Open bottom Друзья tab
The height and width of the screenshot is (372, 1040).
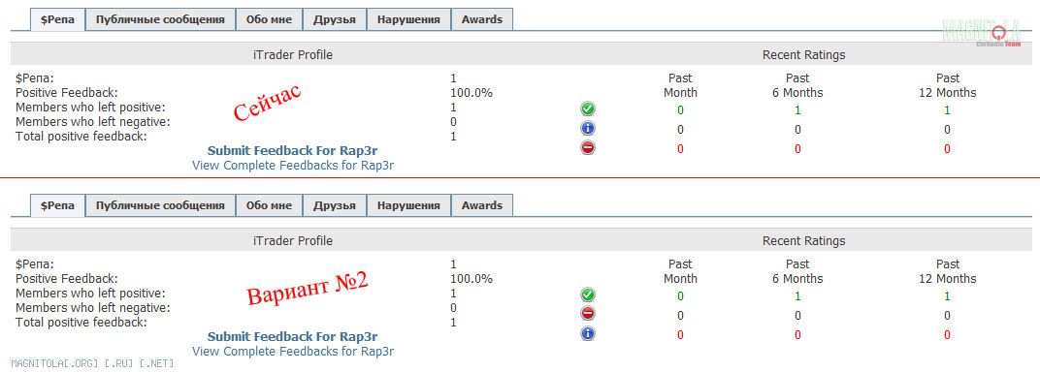335,205
